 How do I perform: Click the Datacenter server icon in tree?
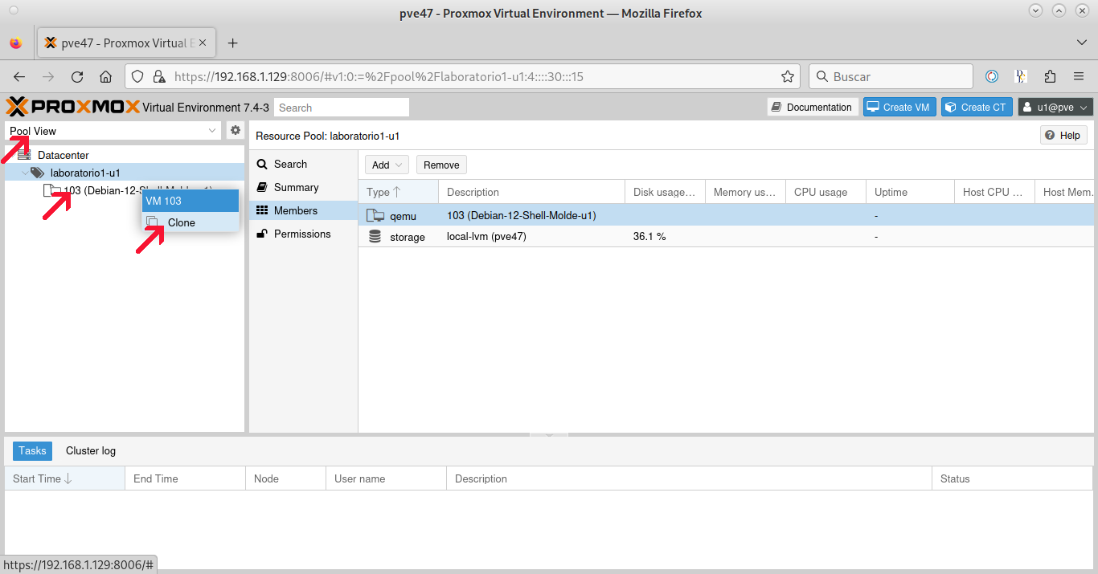click(x=24, y=155)
